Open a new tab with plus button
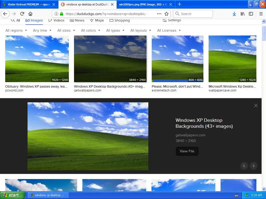This screenshot has width=266, height=199. tap(179, 4)
